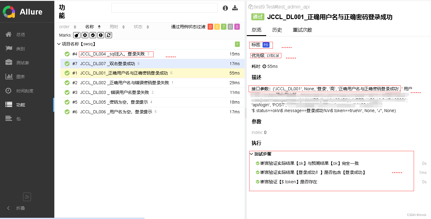Click the green 7 count badge of swsq group
This screenshot has height=219, width=431.
click(237, 44)
